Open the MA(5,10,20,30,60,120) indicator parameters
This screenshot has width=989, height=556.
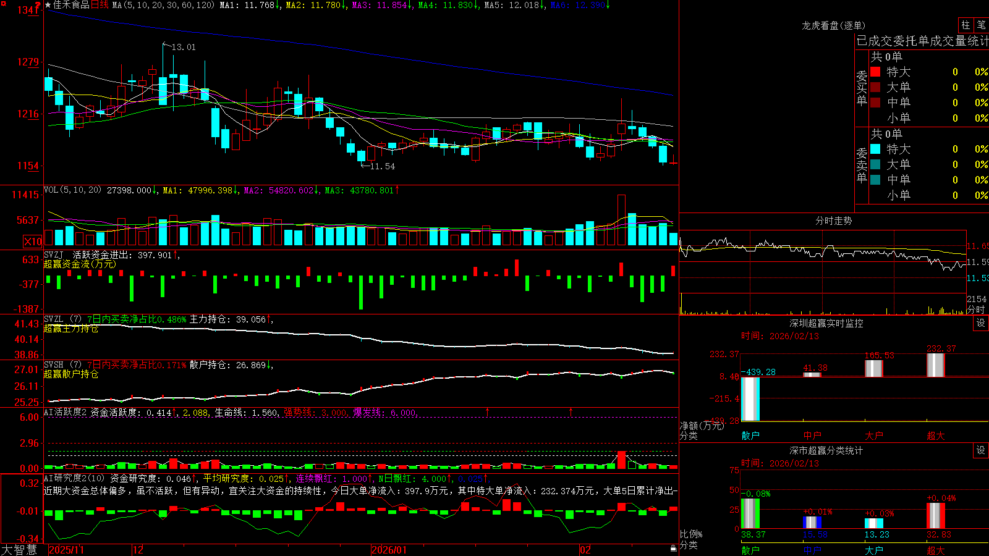click(x=163, y=5)
